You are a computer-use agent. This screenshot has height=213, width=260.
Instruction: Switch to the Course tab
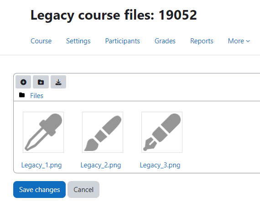[41, 41]
